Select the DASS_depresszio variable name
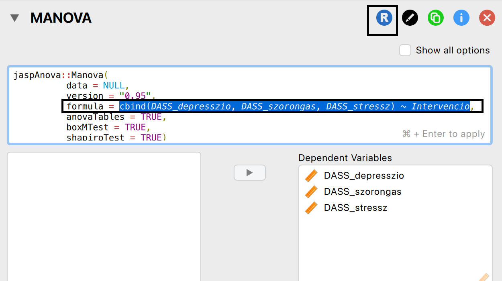 pyautogui.click(x=364, y=176)
